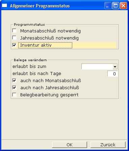Screen dimensions: 129x151
Task: Close the dialog with the red X
Action: pyautogui.click(x=123, y=6)
